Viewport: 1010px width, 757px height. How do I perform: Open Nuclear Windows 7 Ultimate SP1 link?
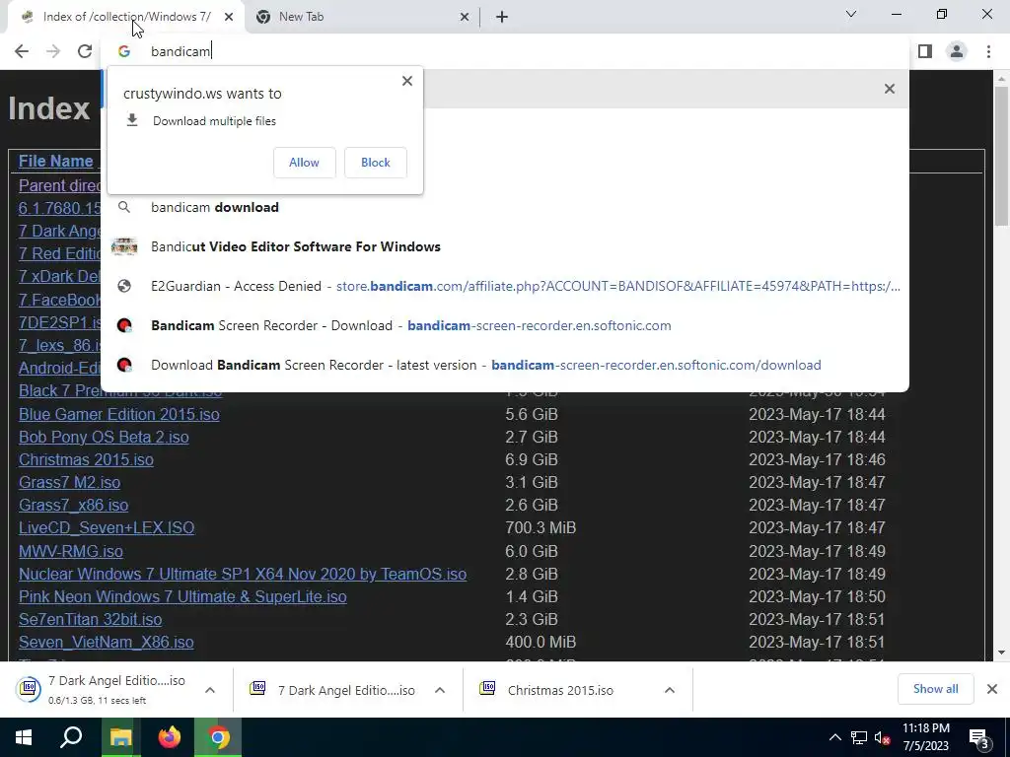point(243,575)
